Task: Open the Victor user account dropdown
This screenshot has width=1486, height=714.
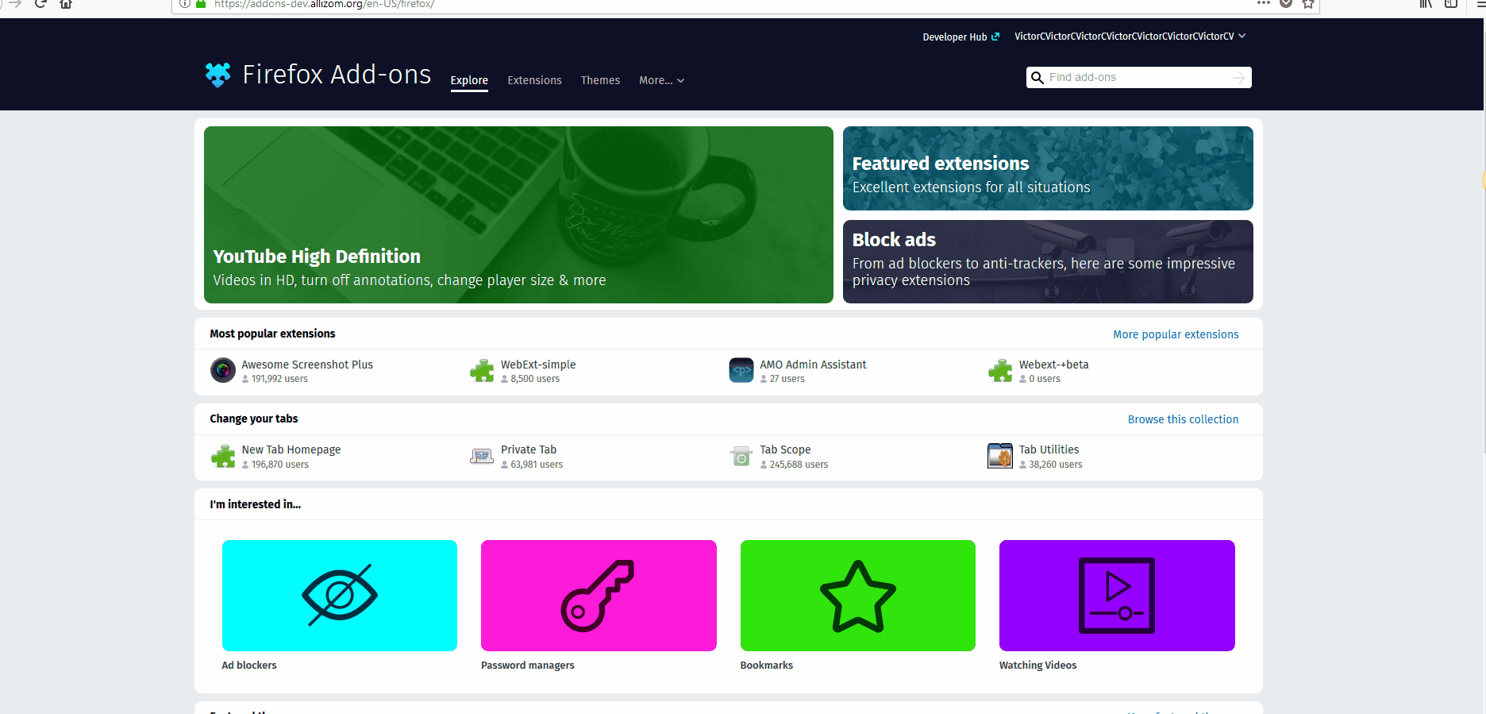Action: pos(1130,37)
